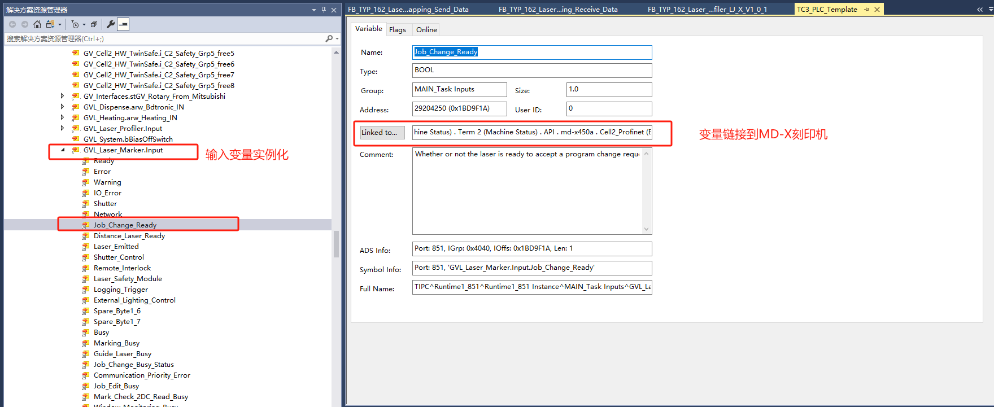This screenshot has height=407, width=994.
Task: Select Spare_Byte1_6 variable
Action: [117, 310]
